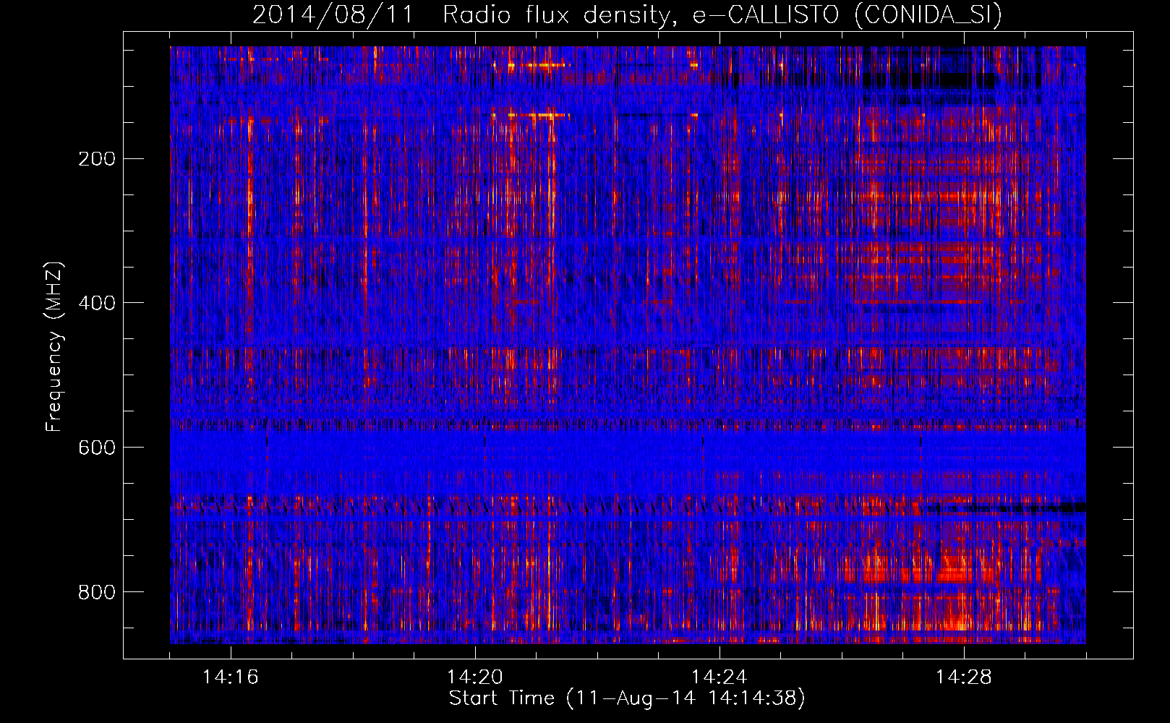Click the '200' frequency tick label
The height and width of the screenshot is (723, 1170).
[x=97, y=159]
